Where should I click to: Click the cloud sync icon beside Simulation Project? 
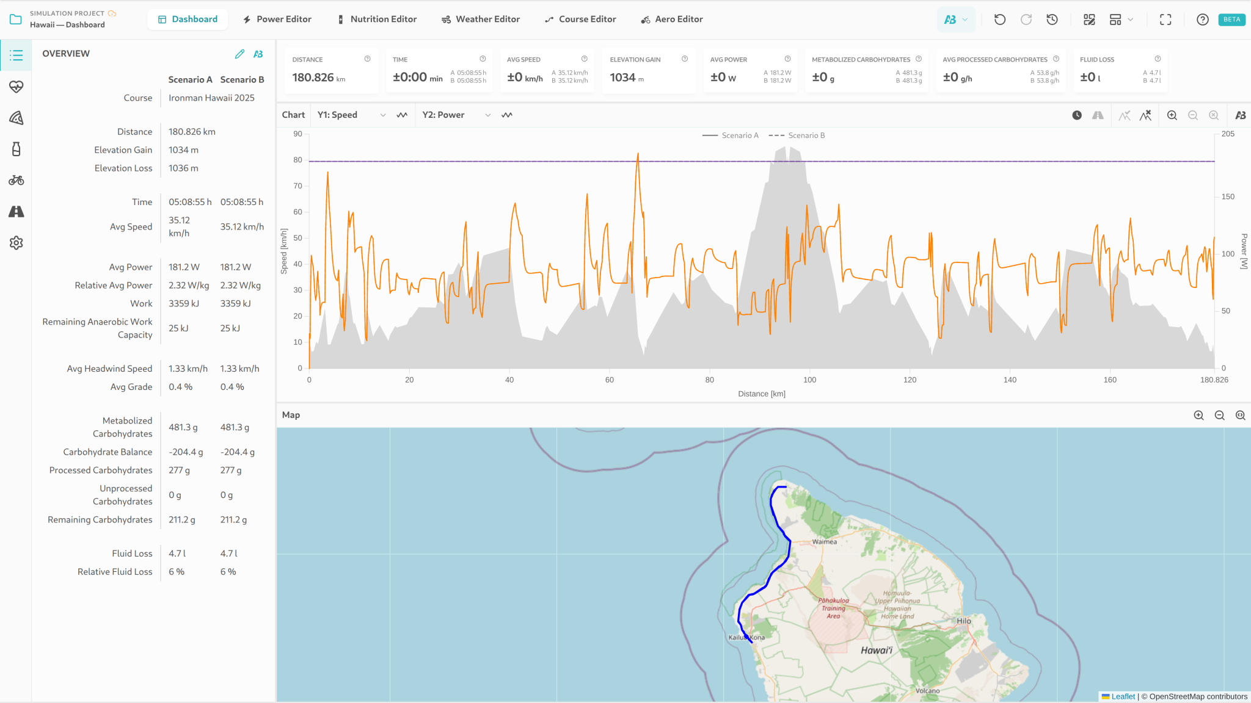(112, 13)
